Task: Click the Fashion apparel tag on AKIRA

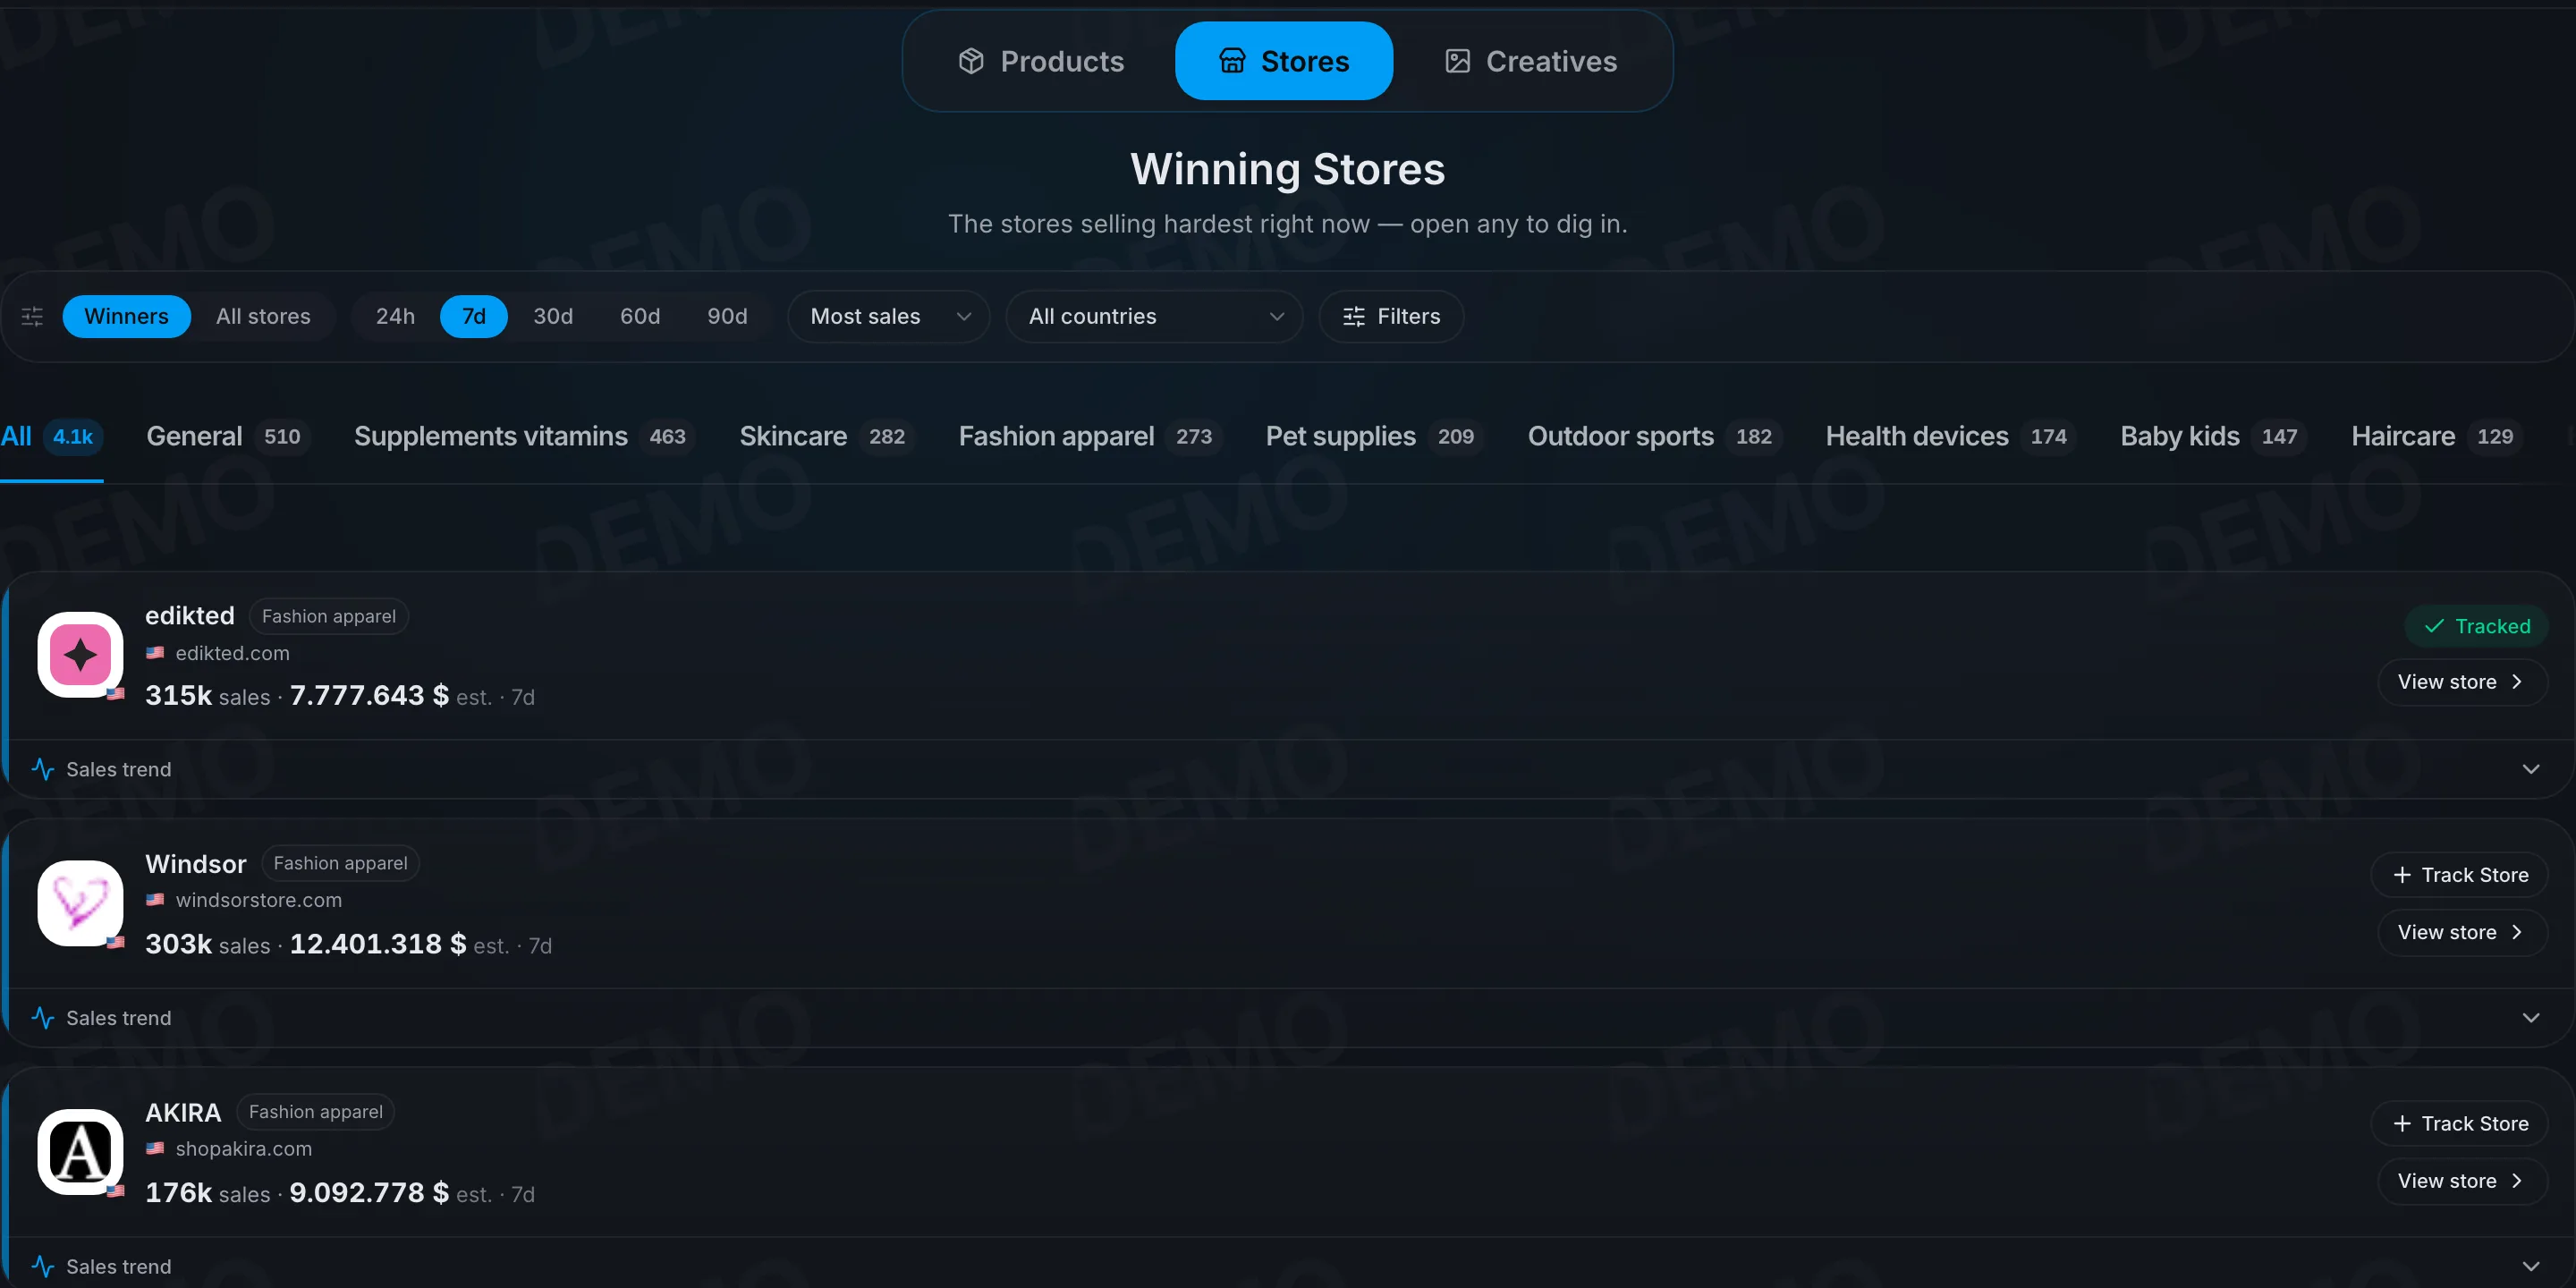Action: click(316, 1111)
